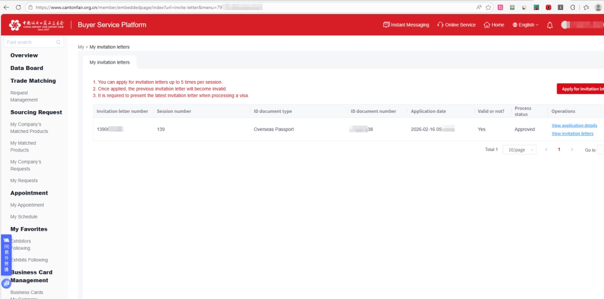Viewport: 604px width, 299px height.
Task: Open Online Service headset support
Action: pyautogui.click(x=456, y=25)
